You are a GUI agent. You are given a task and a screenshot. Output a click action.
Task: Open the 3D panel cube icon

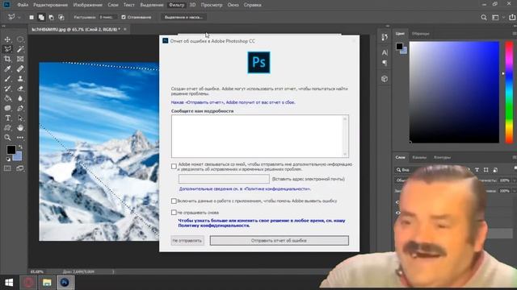point(385,79)
